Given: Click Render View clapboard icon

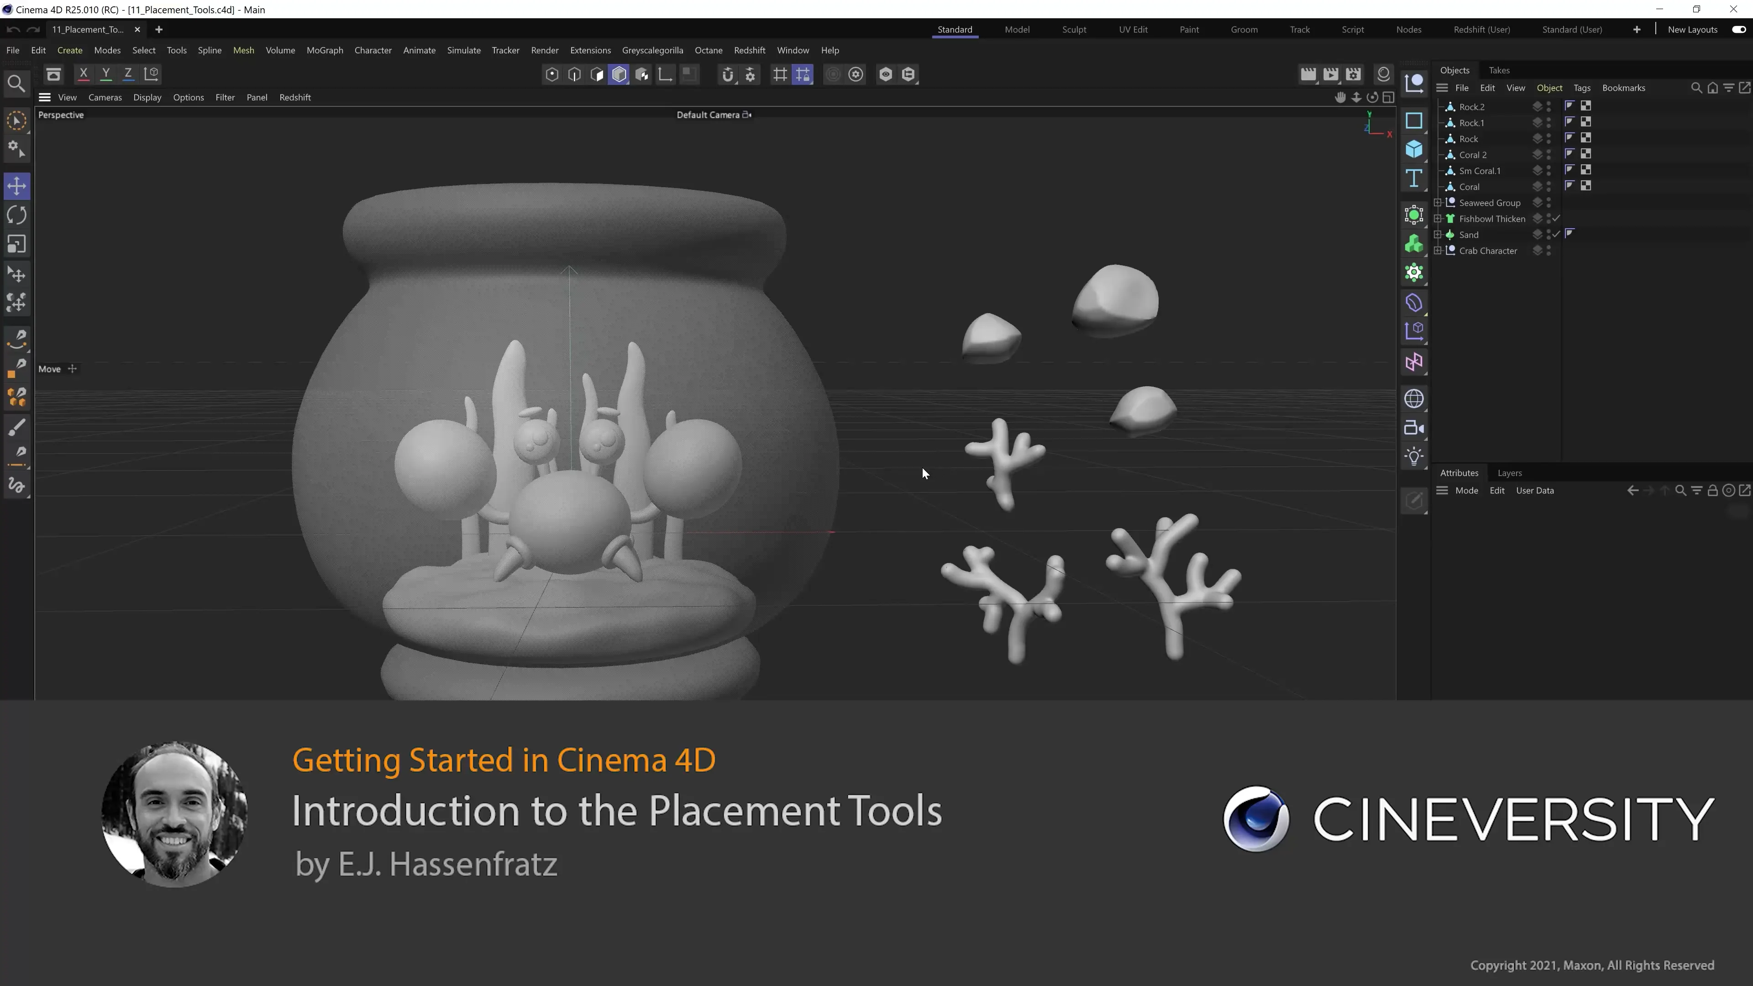Looking at the screenshot, I should pos(1308,74).
